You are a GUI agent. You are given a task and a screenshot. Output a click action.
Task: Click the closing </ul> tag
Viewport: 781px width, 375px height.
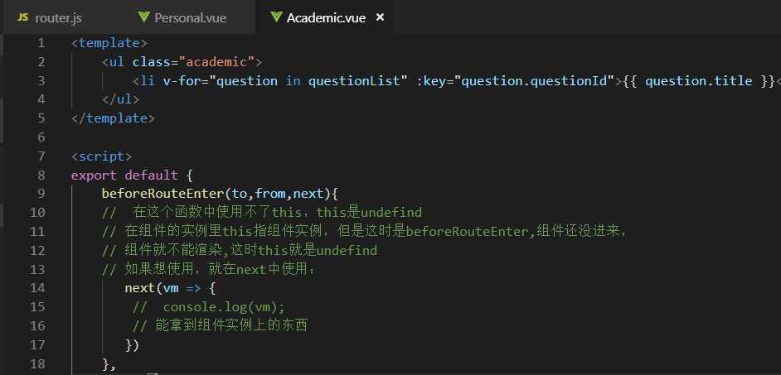point(120,99)
